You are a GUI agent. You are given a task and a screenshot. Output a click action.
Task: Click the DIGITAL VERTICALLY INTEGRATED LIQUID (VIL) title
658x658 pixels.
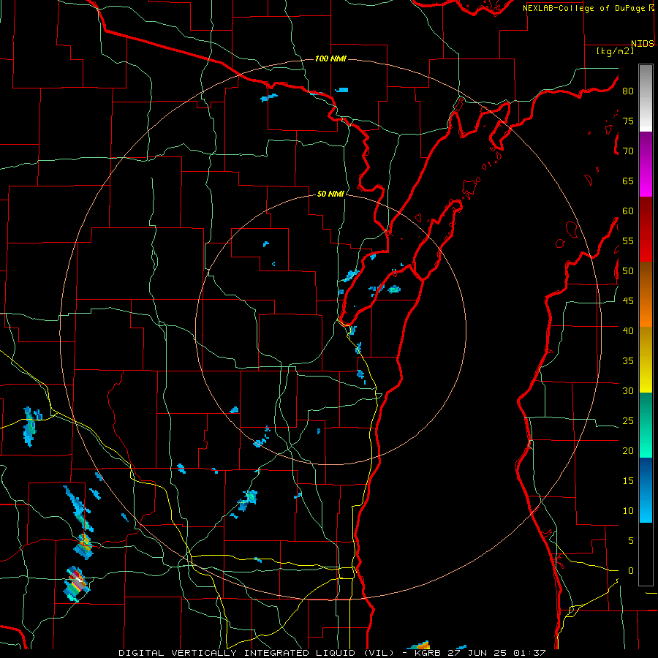tap(256, 653)
